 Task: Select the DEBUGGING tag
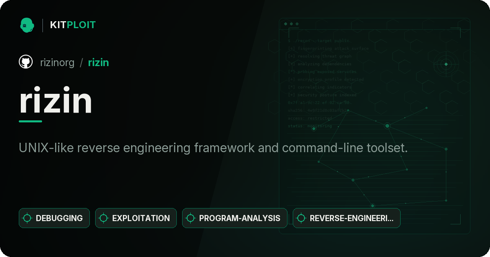click(x=54, y=218)
